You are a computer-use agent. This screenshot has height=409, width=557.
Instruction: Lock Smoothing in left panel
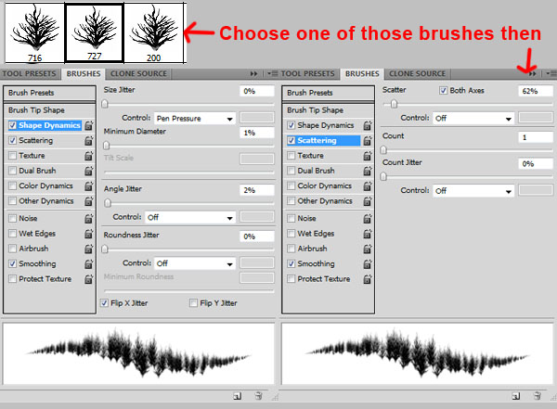click(89, 263)
